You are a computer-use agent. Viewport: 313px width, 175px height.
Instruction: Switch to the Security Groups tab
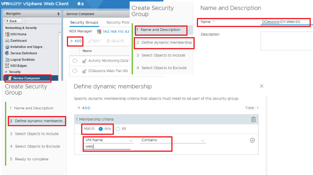coord(84,22)
